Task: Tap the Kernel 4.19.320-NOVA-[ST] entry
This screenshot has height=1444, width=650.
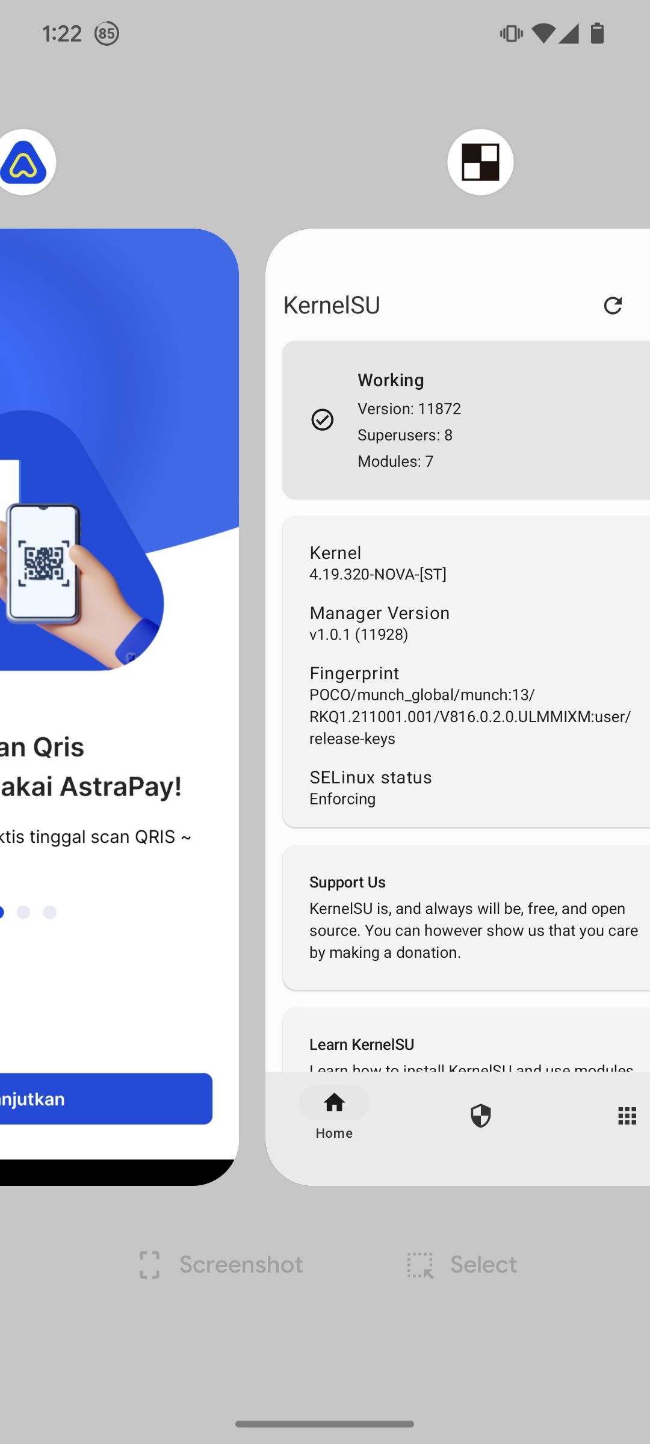Action: 378,563
